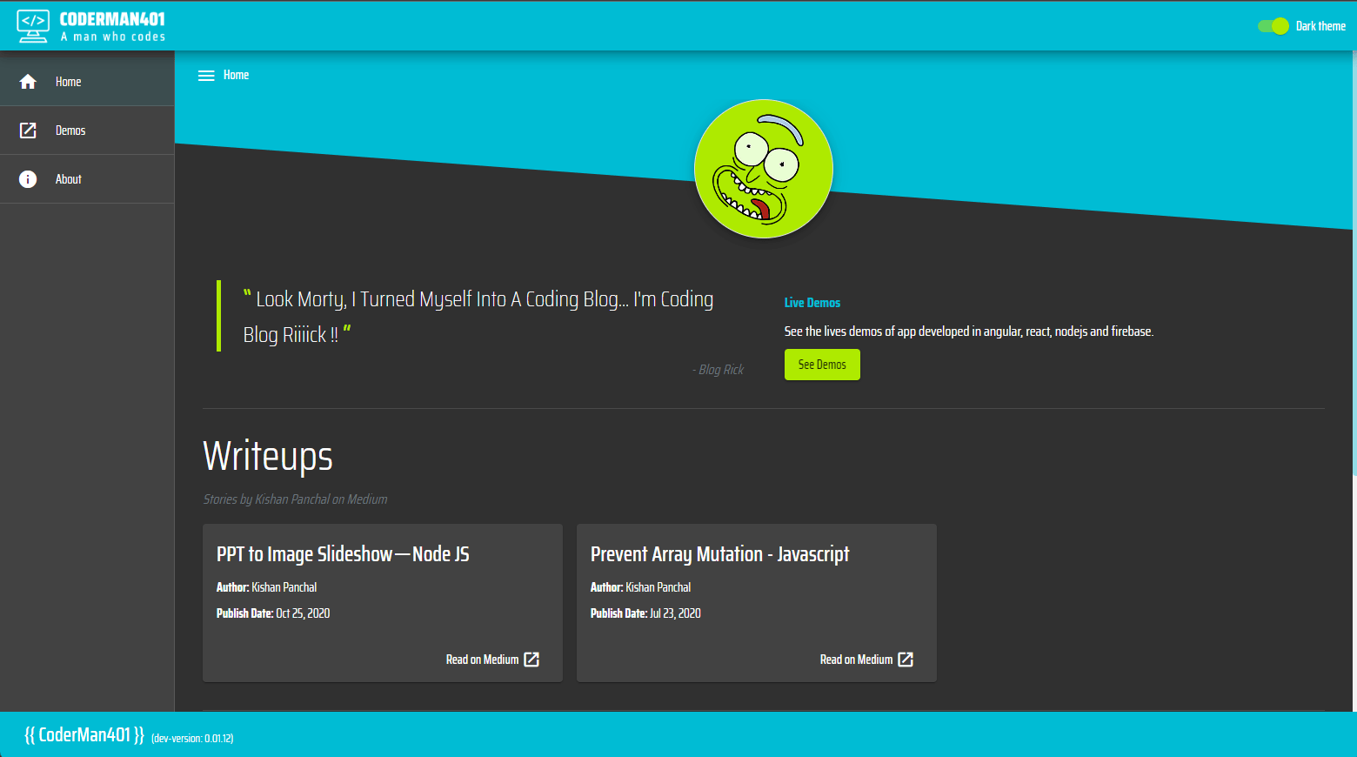1357x757 pixels.
Task: Click the page vertical scrollbar
Action: click(1354, 263)
